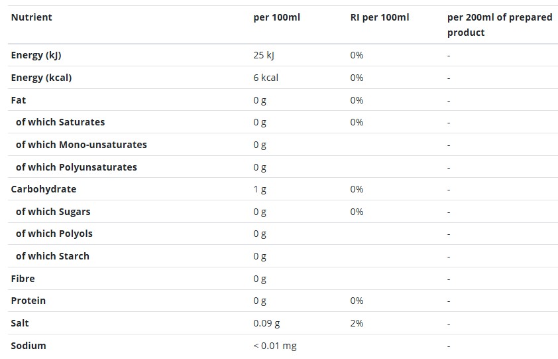Click the Carbohydrate row label

click(44, 189)
